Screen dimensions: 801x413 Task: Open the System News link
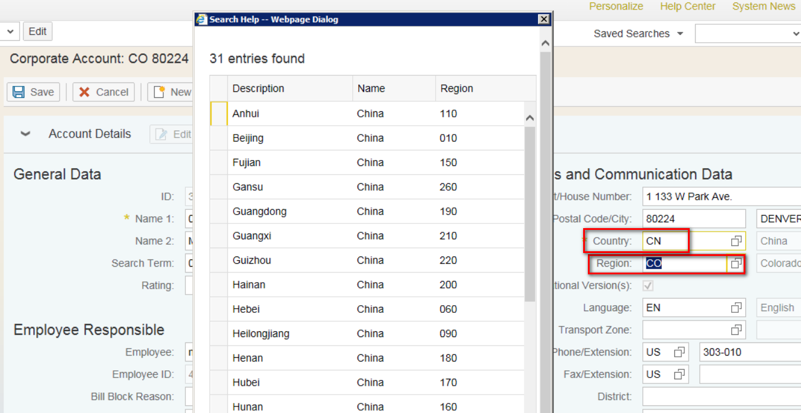point(764,7)
